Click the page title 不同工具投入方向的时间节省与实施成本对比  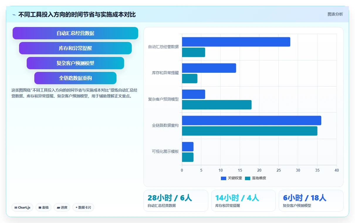[x=77, y=15]
